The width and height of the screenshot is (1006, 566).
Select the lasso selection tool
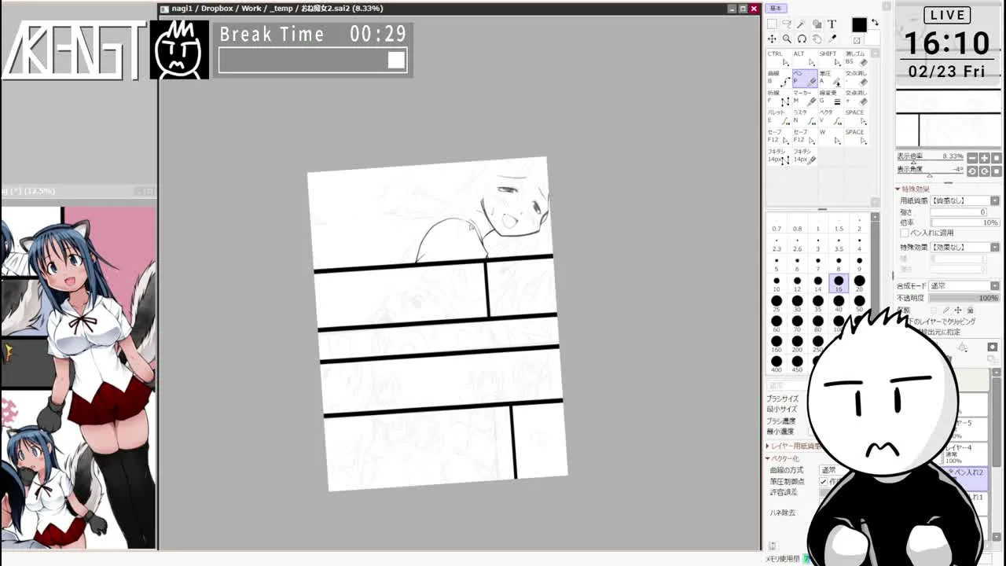[x=787, y=24]
